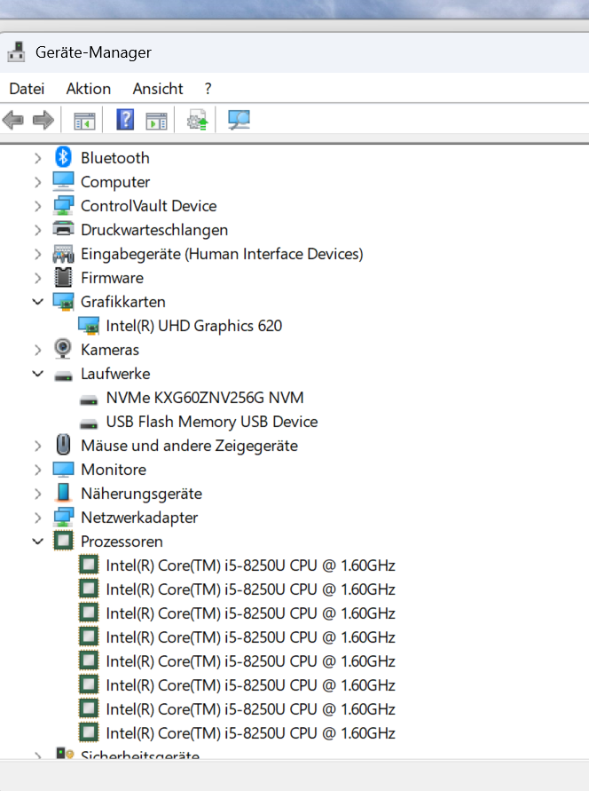Click the Back arrow in the toolbar

[x=13, y=120]
